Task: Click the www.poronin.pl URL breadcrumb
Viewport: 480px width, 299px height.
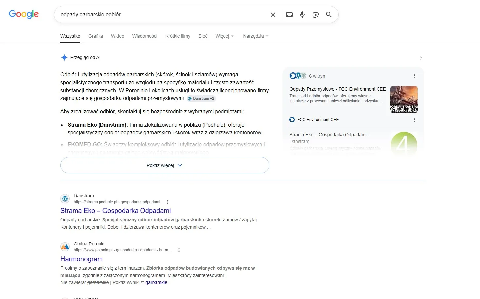Action: coord(122,250)
